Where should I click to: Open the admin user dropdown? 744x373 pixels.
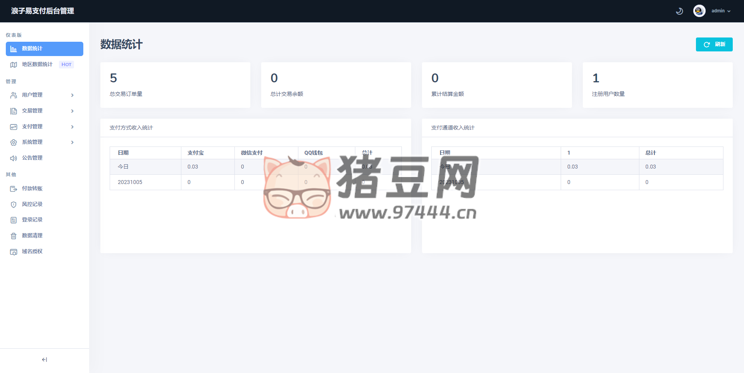[721, 11]
